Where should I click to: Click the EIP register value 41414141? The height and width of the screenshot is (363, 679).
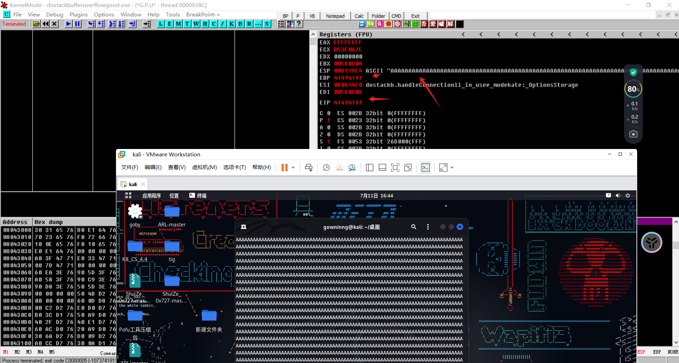coord(347,103)
